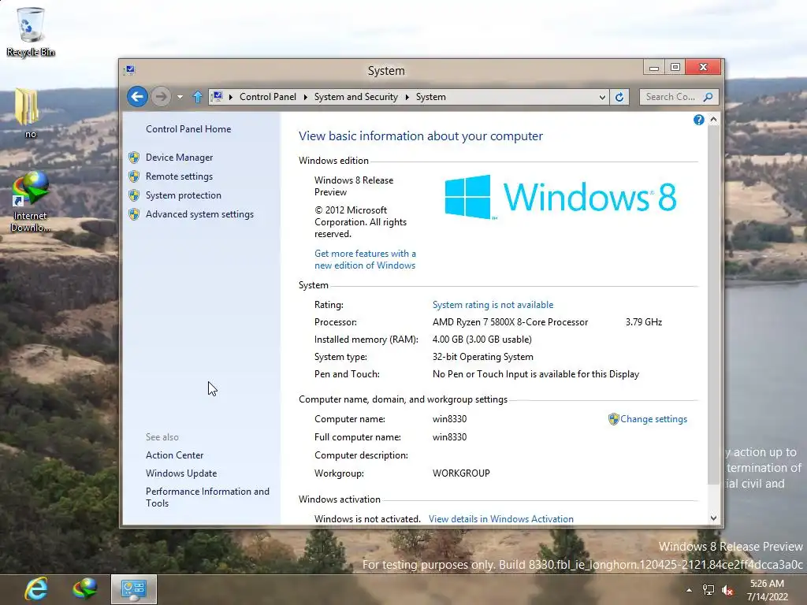
Task: Go up one level with Up arrow
Action: [198, 97]
